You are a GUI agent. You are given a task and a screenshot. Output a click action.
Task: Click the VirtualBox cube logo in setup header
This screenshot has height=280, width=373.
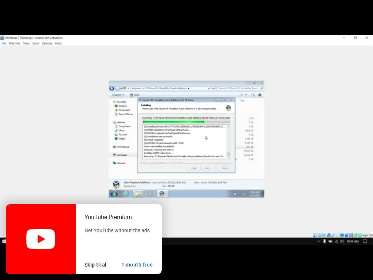coord(228,108)
